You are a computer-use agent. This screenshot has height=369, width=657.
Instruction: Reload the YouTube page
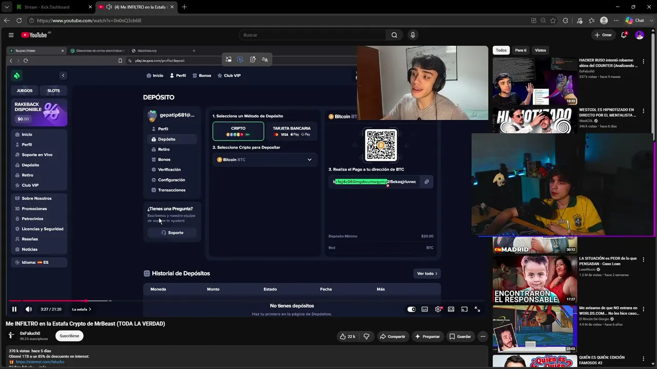tap(19, 20)
